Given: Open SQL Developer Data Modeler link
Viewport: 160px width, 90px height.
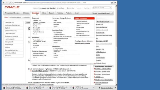Looking at the screenshot, I should pyautogui.click(x=104, y=80).
